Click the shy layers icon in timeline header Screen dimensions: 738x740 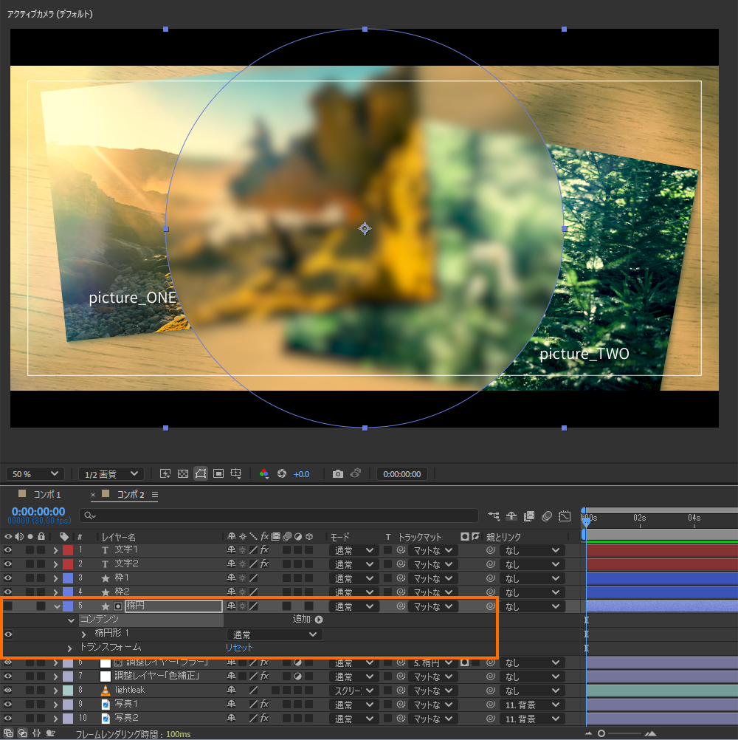511,515
